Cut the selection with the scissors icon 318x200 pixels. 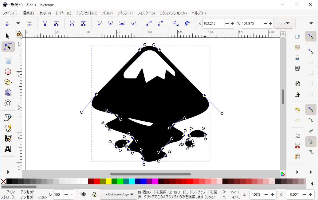297,146
